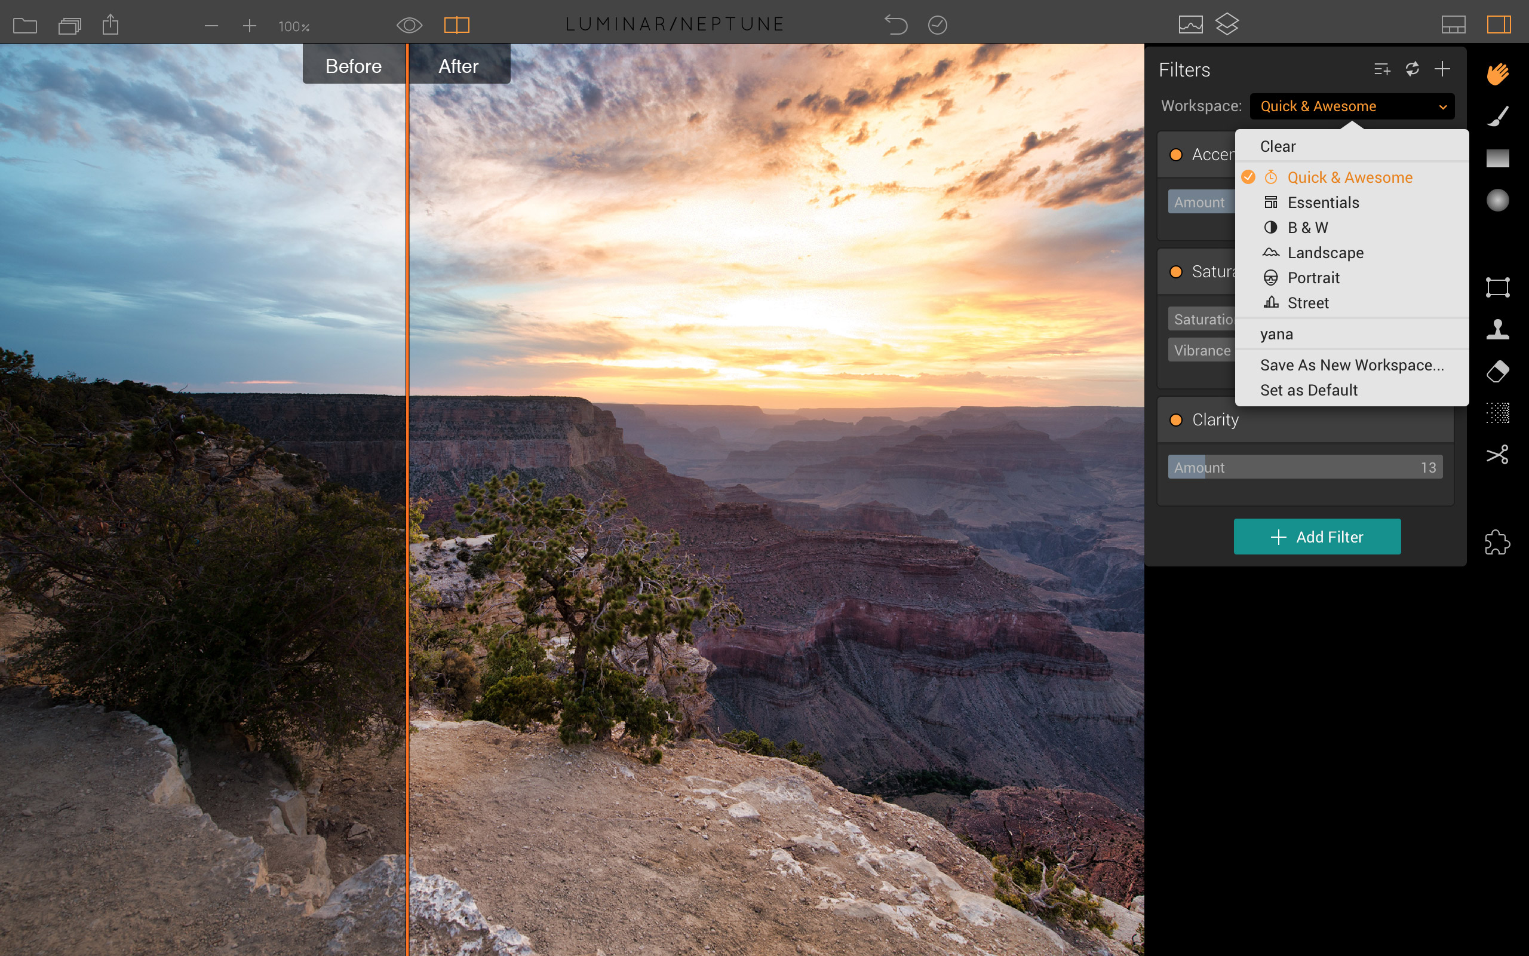Select the Crop/Transform tool
This screenshot has height=956, width=1529.
point(1497,287)
